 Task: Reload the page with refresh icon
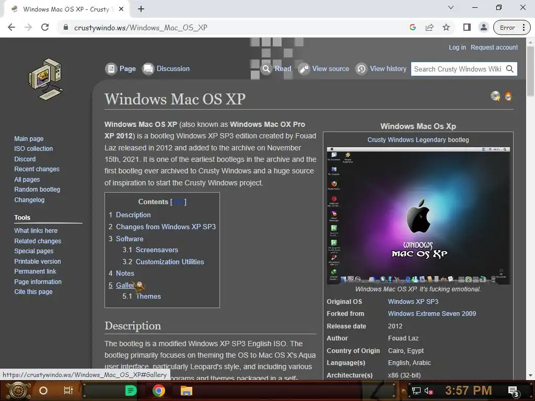45,28
